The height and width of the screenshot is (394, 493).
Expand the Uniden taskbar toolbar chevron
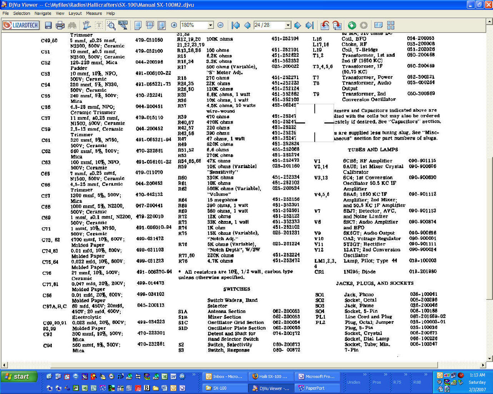[x=365, y=374]
